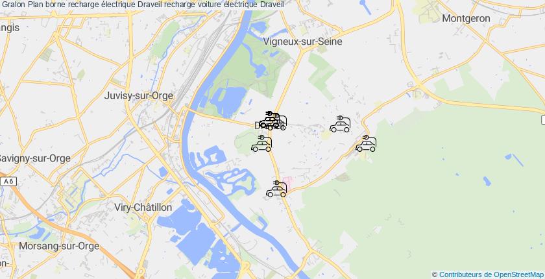Click the Montgeron town label

(x=466, y=18)
